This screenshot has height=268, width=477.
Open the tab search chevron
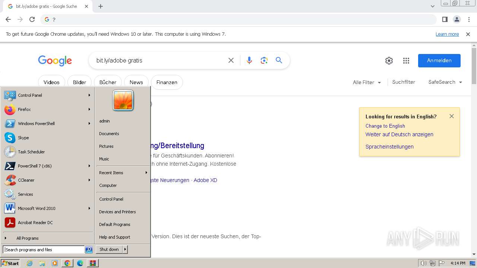pos(432,6)
